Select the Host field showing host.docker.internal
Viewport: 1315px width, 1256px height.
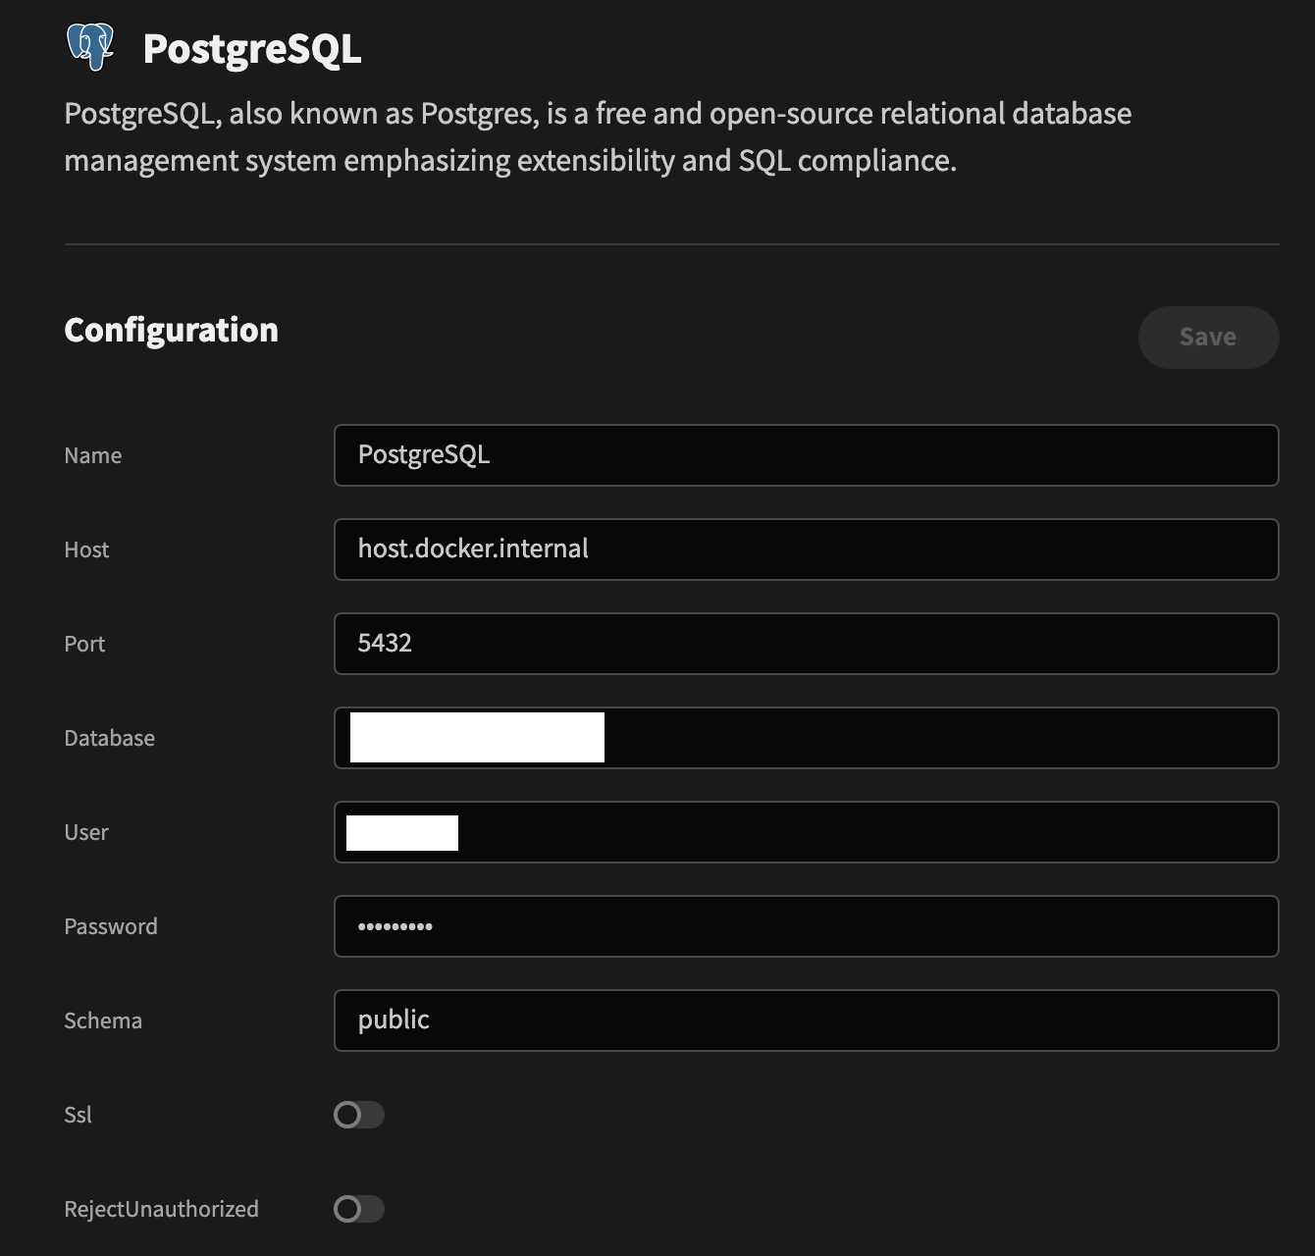coord(806,549)
